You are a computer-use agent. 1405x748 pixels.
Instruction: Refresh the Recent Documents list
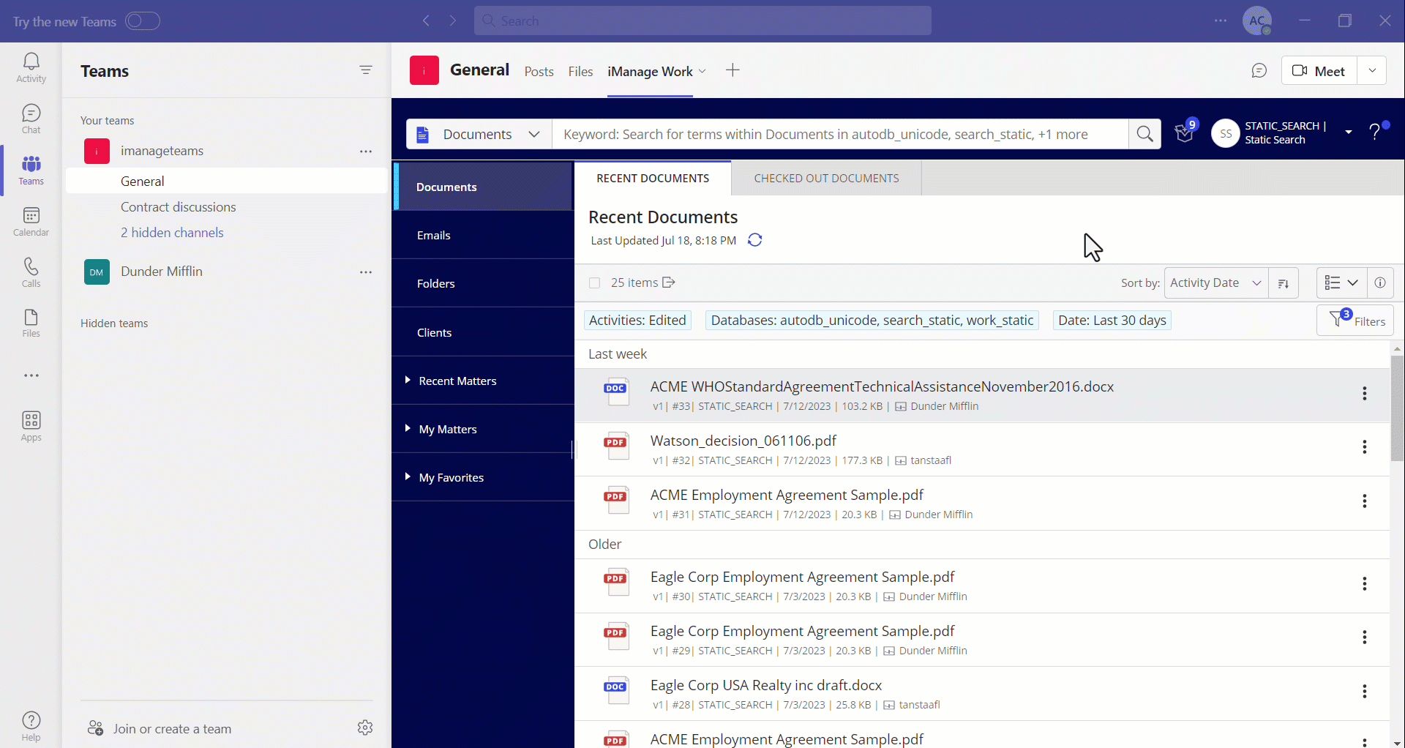tap(755, 240)
